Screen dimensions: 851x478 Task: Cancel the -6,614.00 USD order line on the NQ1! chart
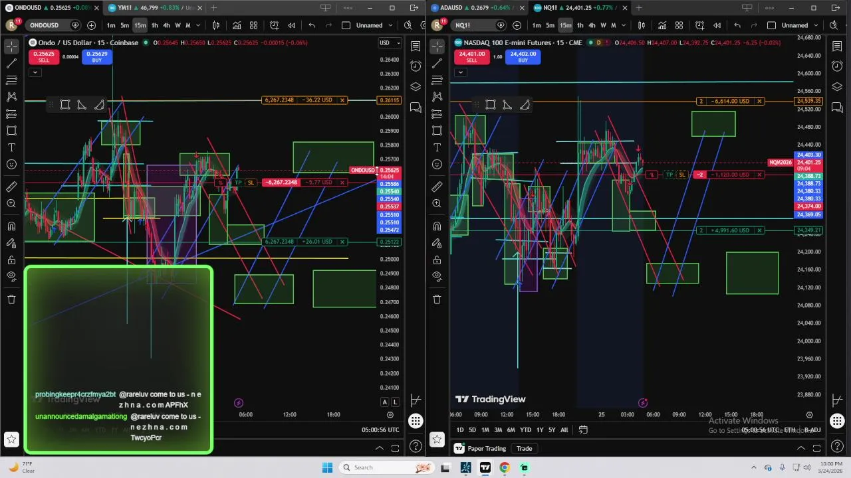coord(759,101)
